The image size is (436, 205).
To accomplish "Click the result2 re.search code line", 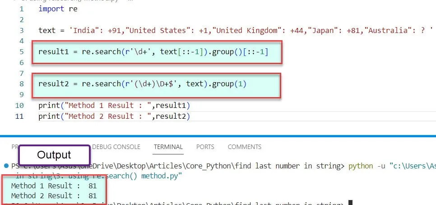I will [143, 84].
